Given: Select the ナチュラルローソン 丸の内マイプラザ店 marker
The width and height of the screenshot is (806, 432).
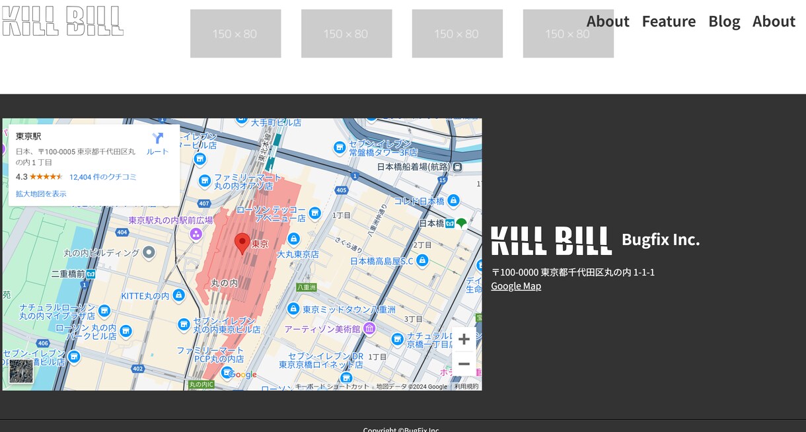Looking at the screenshot, I should coord(104,311).
